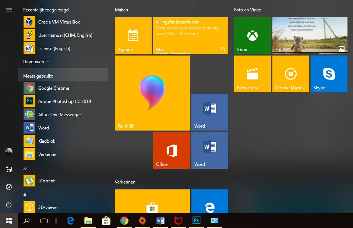
Task: Open taskbar search magnifier
Action: (27, 221)
